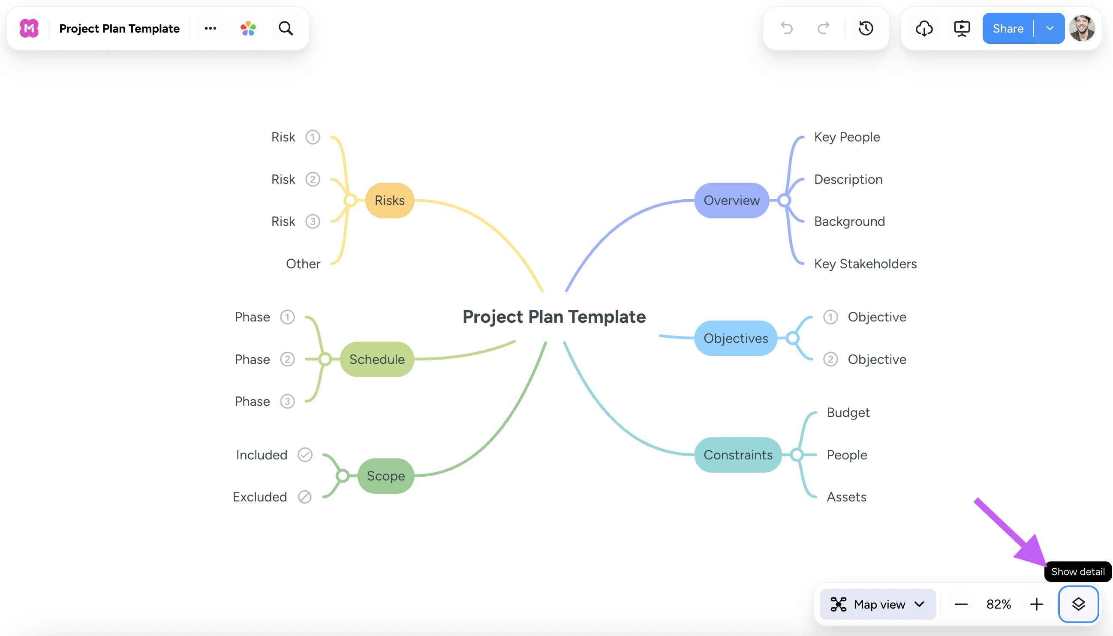Redo the last action
The width and height of the screenshot is (1113, 636).
[823, 28]
